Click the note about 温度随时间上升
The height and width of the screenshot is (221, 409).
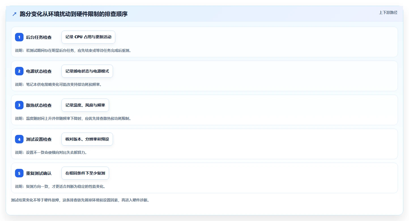pos(73,118)
